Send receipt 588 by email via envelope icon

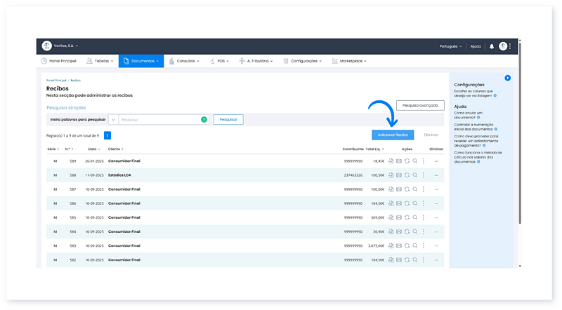click(399, 175)
